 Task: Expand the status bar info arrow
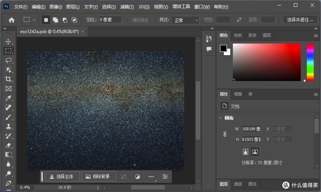[98, 188]
